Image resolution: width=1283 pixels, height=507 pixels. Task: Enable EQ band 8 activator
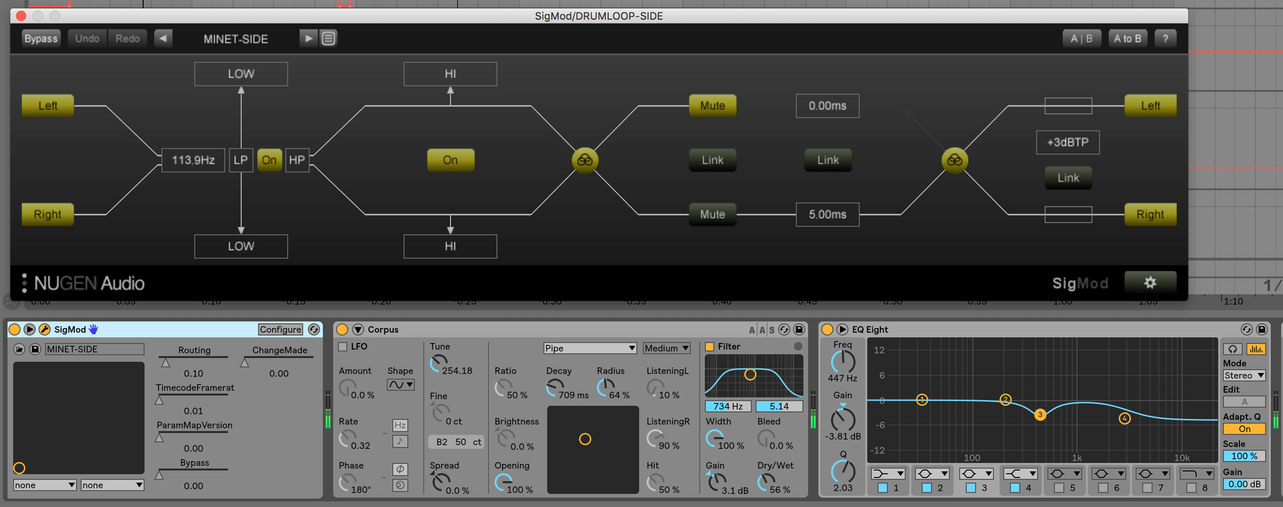coord(1191,488)
